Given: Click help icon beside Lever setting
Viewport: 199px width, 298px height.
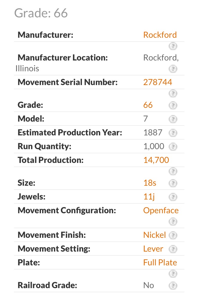Looking at the screenshot, I should 173,249.
